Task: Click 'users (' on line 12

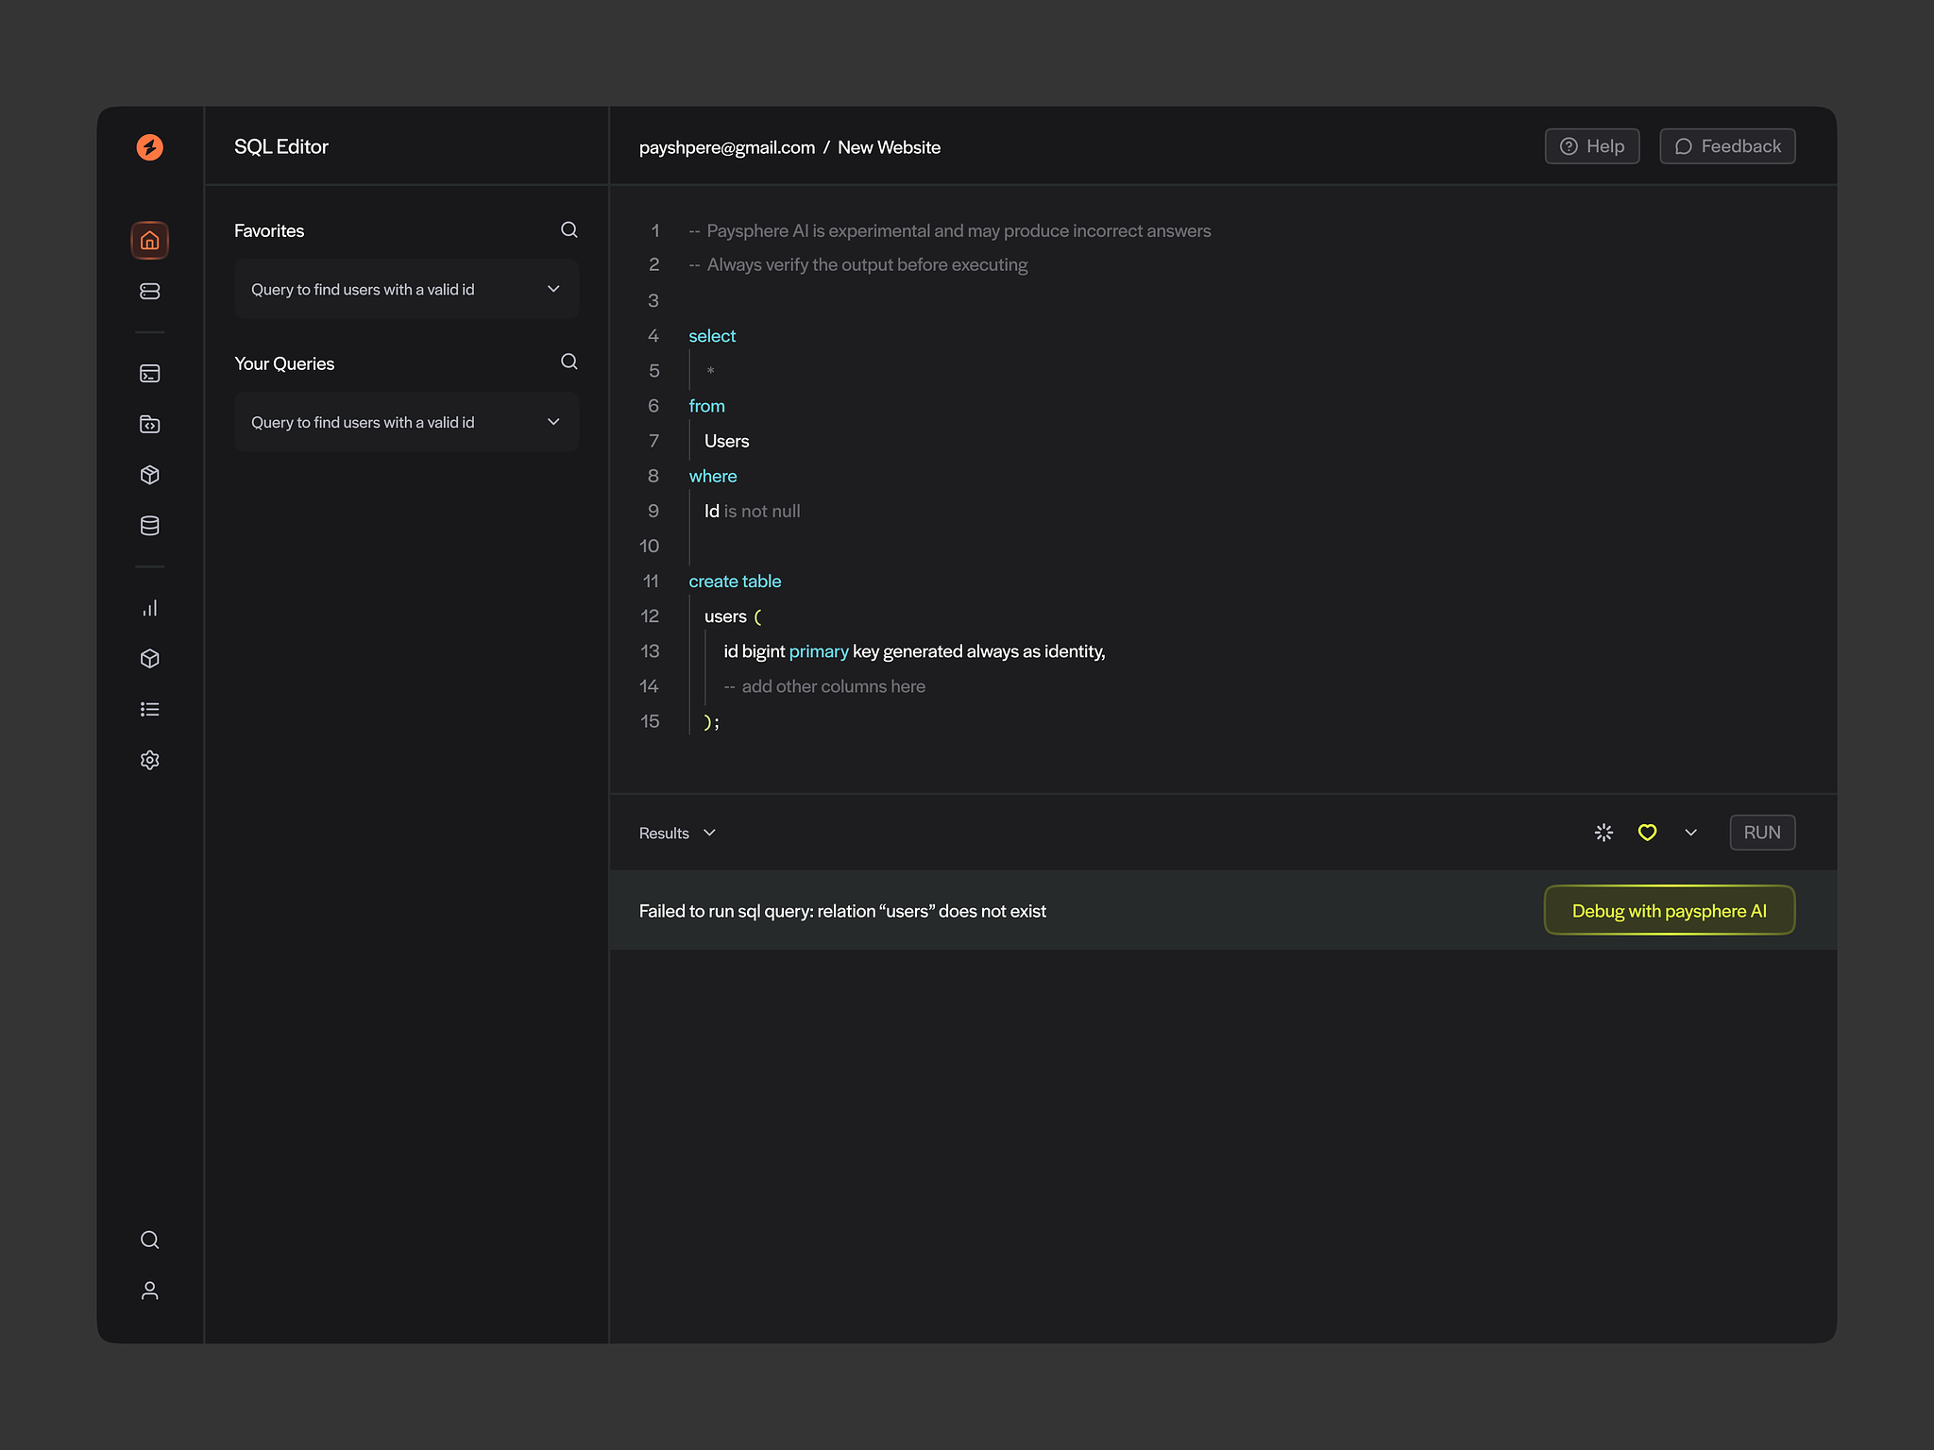Action: [x=733, y=616]
